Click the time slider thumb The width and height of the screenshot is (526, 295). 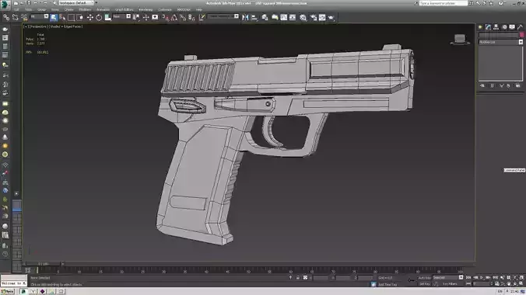pyautogui.click(x=43, y=264)
